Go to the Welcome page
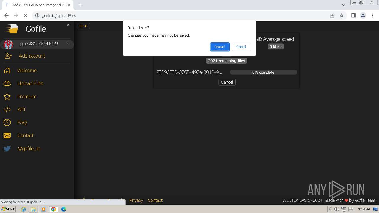Image resolution: width=379 pixels, height=213 pixels. (27, 70)
